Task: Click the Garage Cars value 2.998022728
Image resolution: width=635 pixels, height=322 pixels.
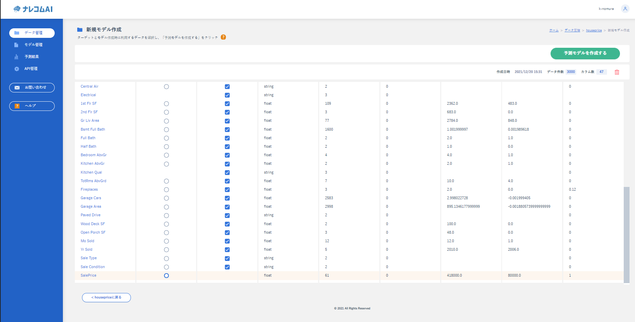Action: pos(457,198)
